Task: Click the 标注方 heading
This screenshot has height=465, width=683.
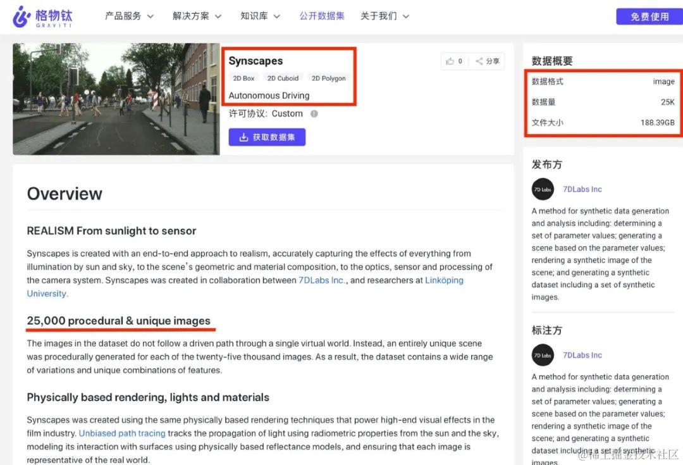Action: tap(546, 330)
